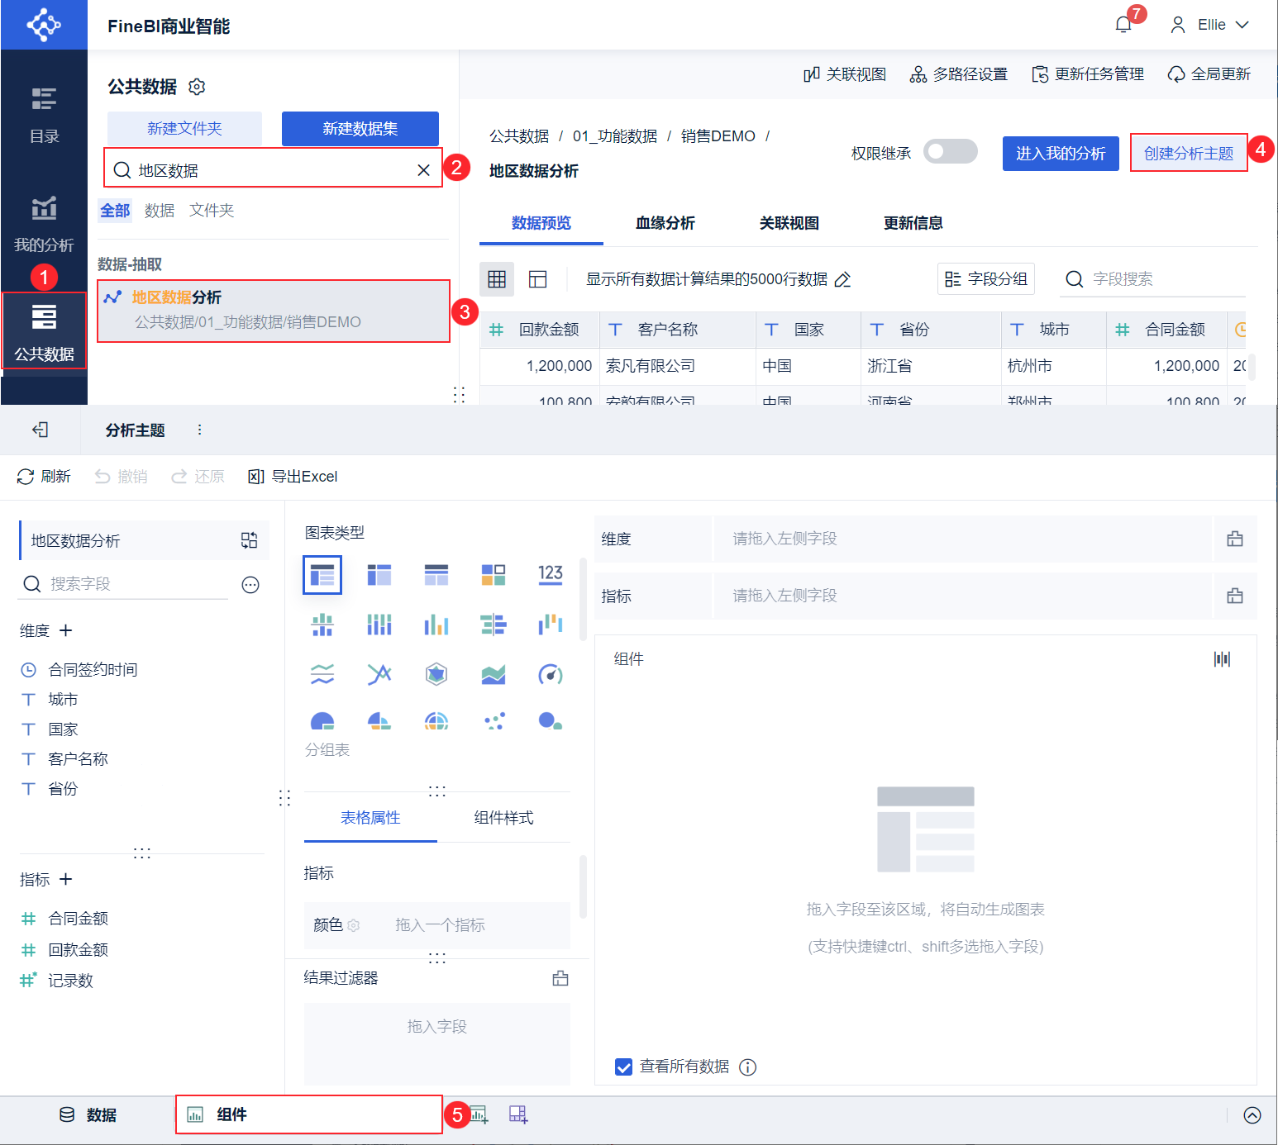Click 字段分组 button
This screenshot has height=1145, width=1278.
tap(986, 279)
